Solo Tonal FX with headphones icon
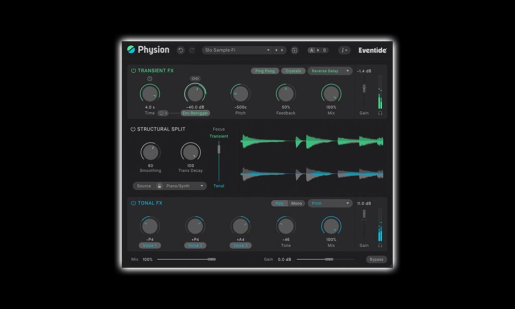The image size is (515, 309). pyautogui.click(x=380, y=246)
